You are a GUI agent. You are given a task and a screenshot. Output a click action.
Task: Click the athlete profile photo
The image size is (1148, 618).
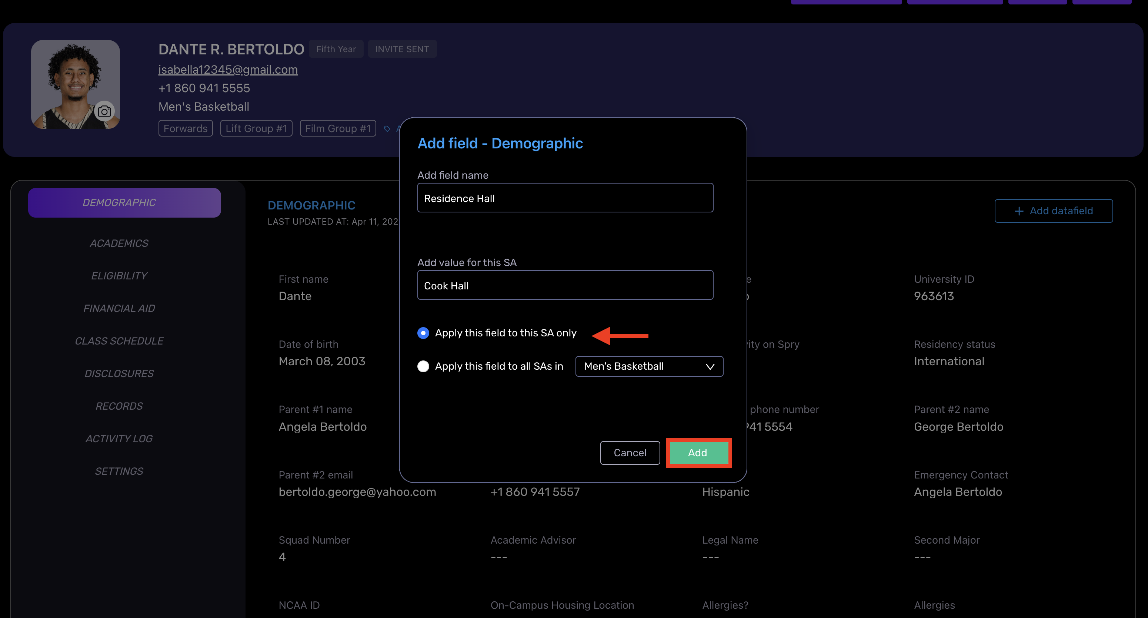(75, 85)
